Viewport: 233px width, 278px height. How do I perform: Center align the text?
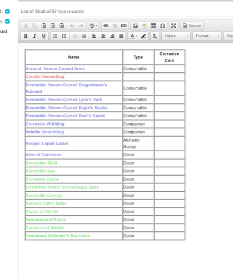coord(103,36)
